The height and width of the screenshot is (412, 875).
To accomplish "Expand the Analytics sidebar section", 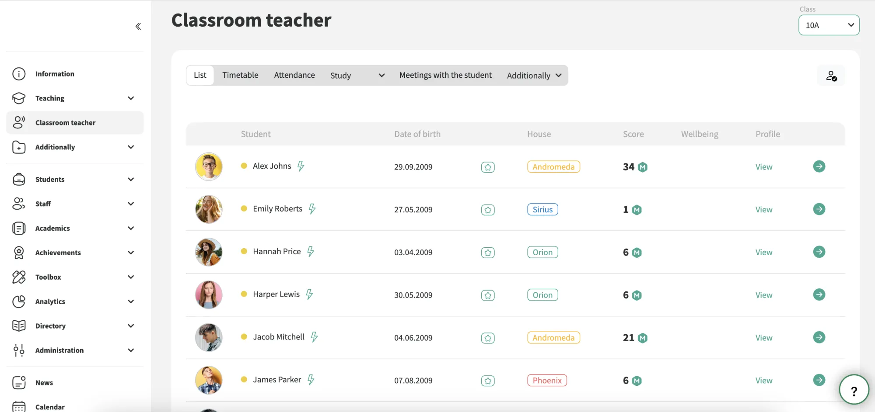I will tap(74, 302).
